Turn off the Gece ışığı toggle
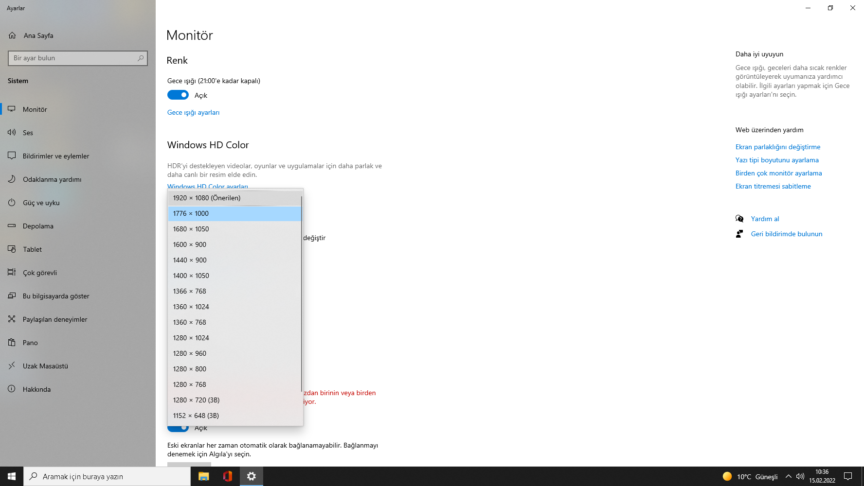This screenshot has width=864, height=486. (178, 95)
